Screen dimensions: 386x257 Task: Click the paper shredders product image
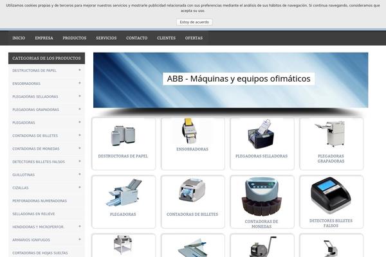pyautogui.click(x=123, y=136)
